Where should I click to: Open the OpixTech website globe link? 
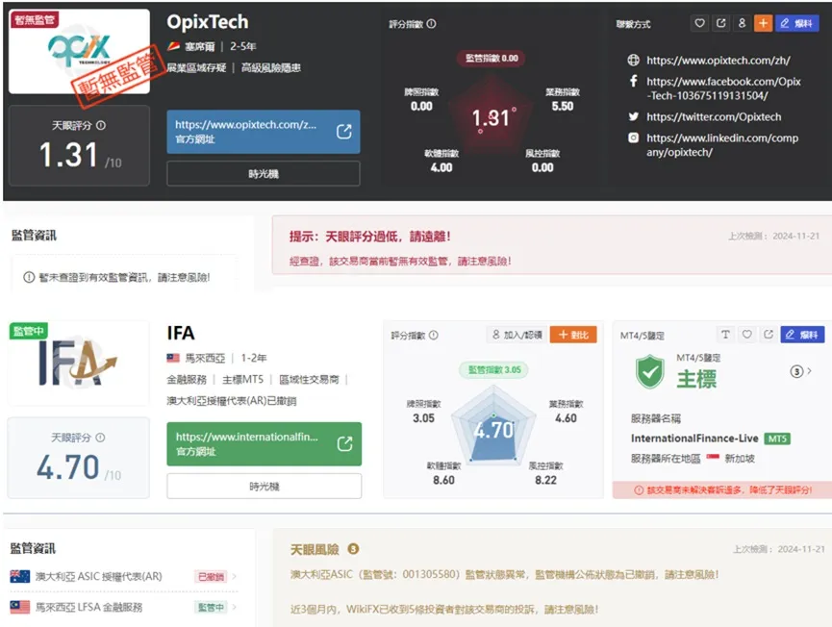coord(718,61)
